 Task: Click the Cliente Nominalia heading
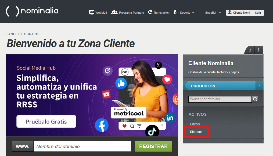click(x=211, y=63)
